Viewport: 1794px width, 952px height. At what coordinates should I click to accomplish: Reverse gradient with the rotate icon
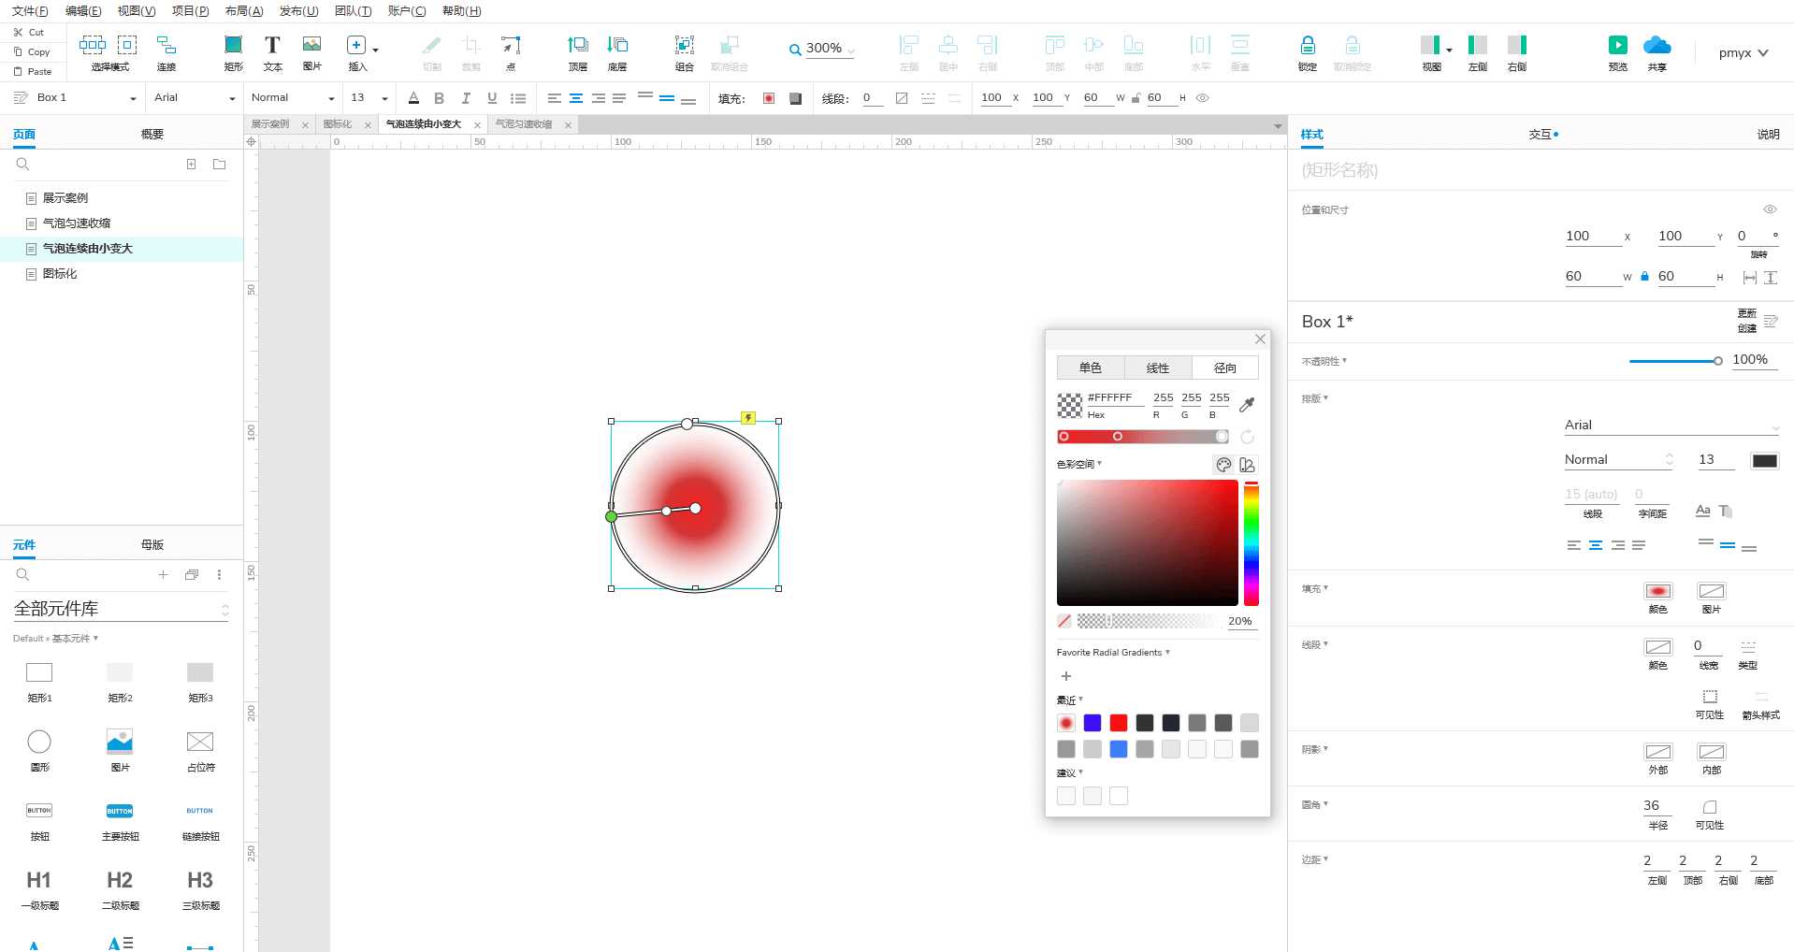pos(1247,437)
